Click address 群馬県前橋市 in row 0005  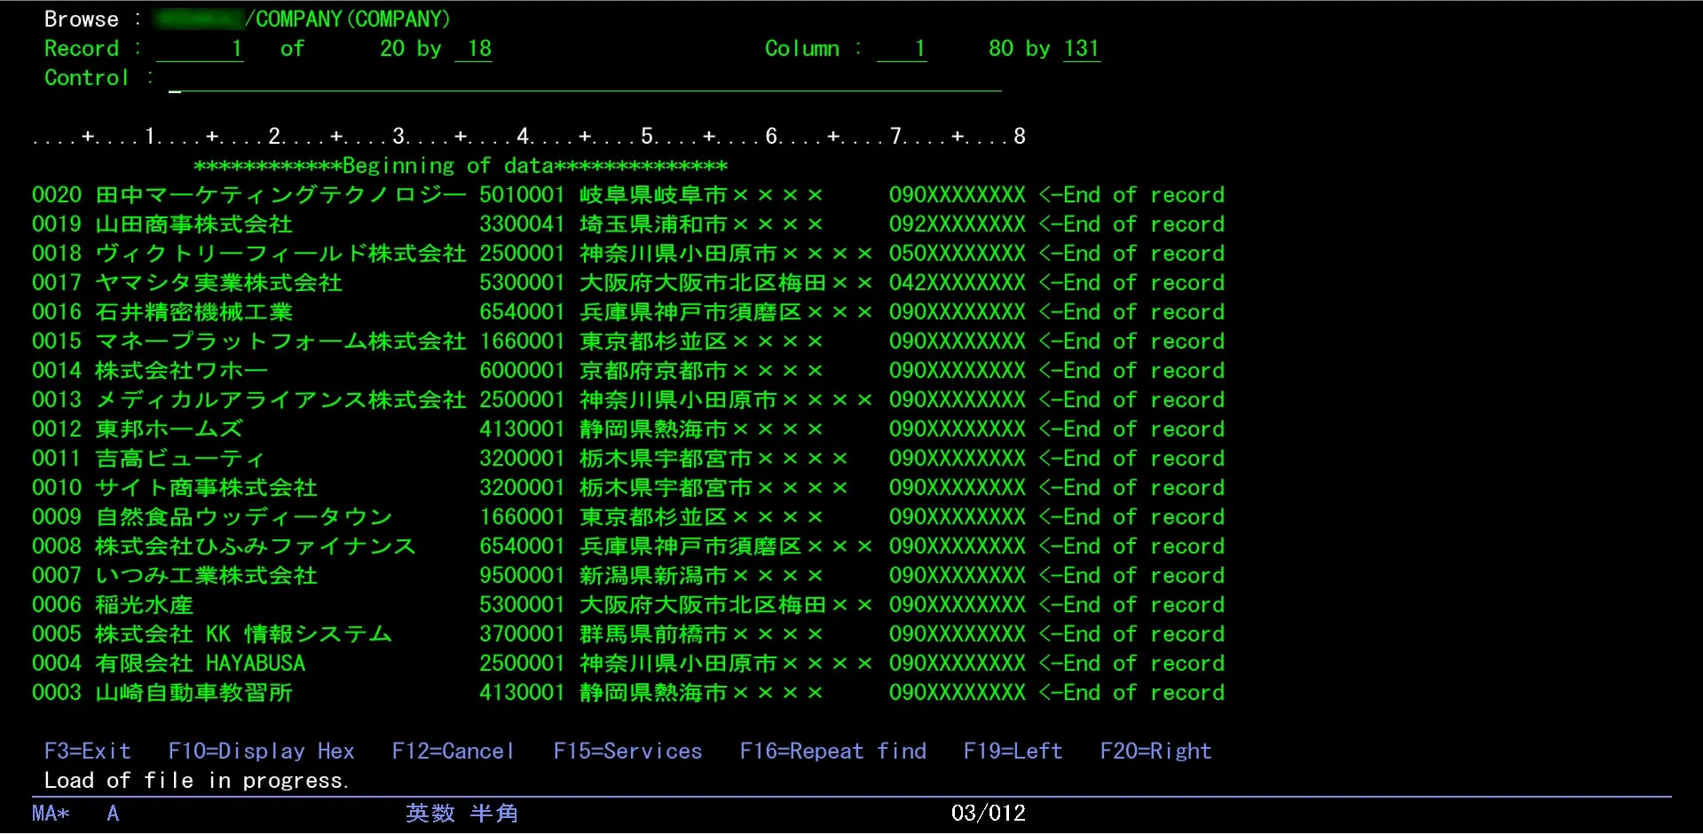(653, 633)
